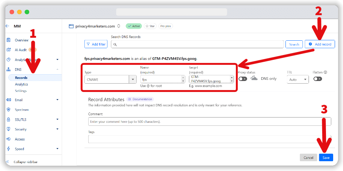Expand the SSL/TLS sidebar section
The image size is (343, 171).
click(x=58, y=119)
